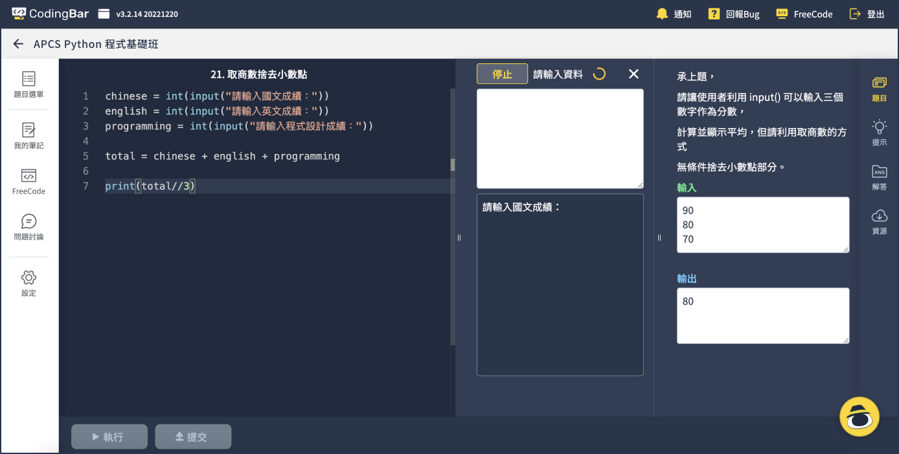Screen dimensions: 899x454
Task: Stop execution with the 停止 button
Action: click(502, 74)
